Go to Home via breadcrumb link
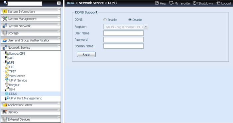Image resolution: width=233 pixels, height=123 pixels. pos(70,3)
